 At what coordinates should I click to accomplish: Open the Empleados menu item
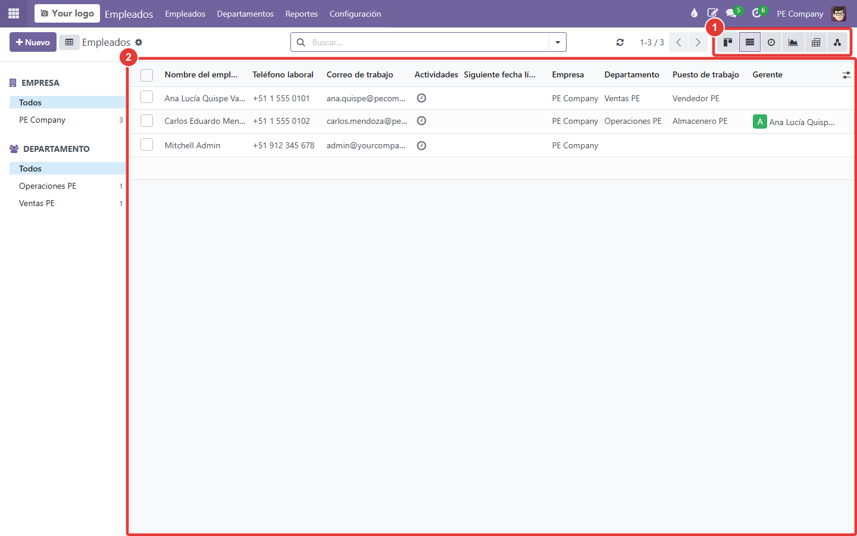[x=185, y=14]
